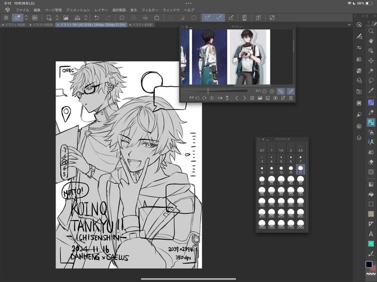Viewport: 377px width, 282px height.
Task: Toggle Snap to Grid in command bar
Action: 231,18
